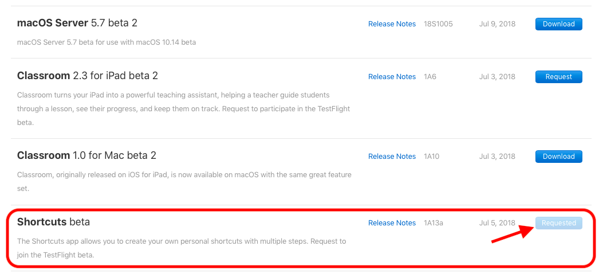Screen dimensions: 599x277
Task: Click build number 18S1005
Action: click(438, 24)
